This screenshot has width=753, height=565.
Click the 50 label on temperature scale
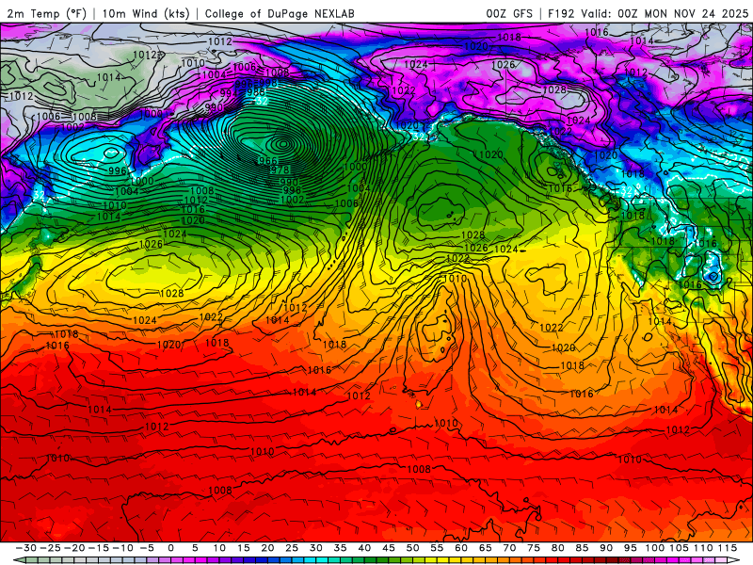coord(412,548)
